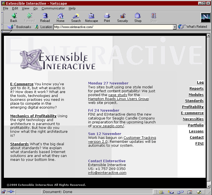Open the Profitability sidebar link
The height and width of the screenshot is (195, 212).
[193, 107]
